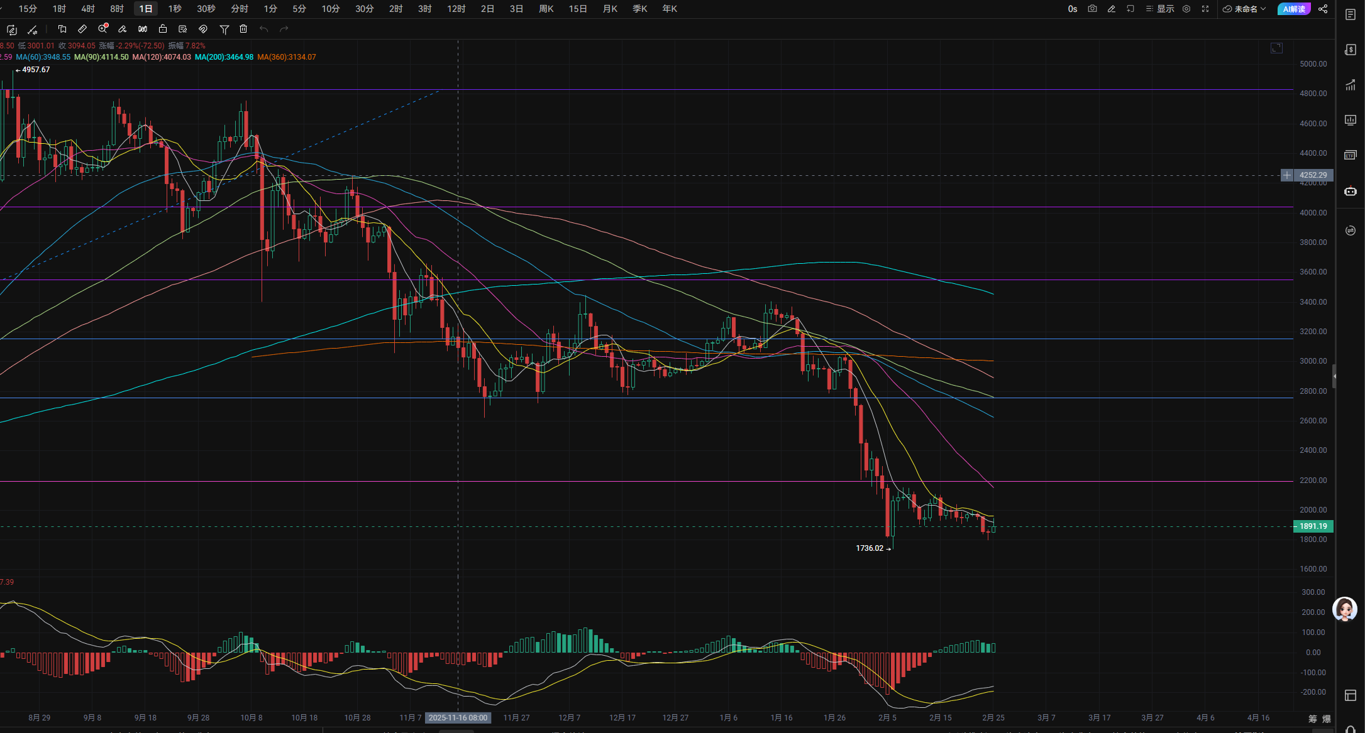
Task: Open the magnifier zoom tool
Action: pos(102,29)
